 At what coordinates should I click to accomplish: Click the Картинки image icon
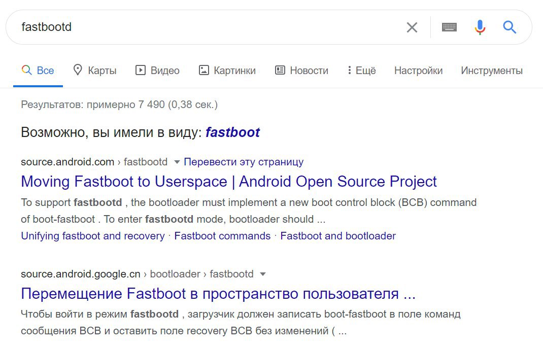point(203,71)
